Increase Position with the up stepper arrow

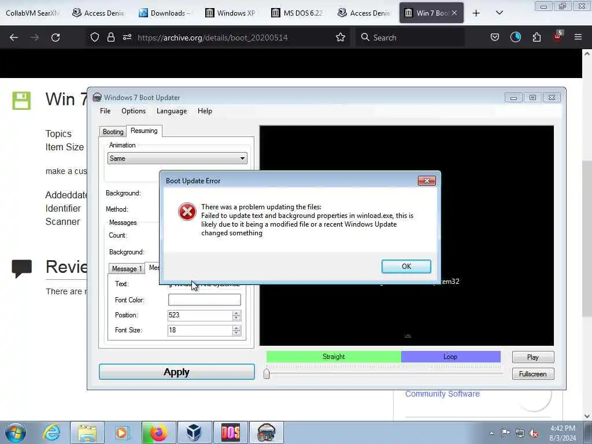click(236, 313)
